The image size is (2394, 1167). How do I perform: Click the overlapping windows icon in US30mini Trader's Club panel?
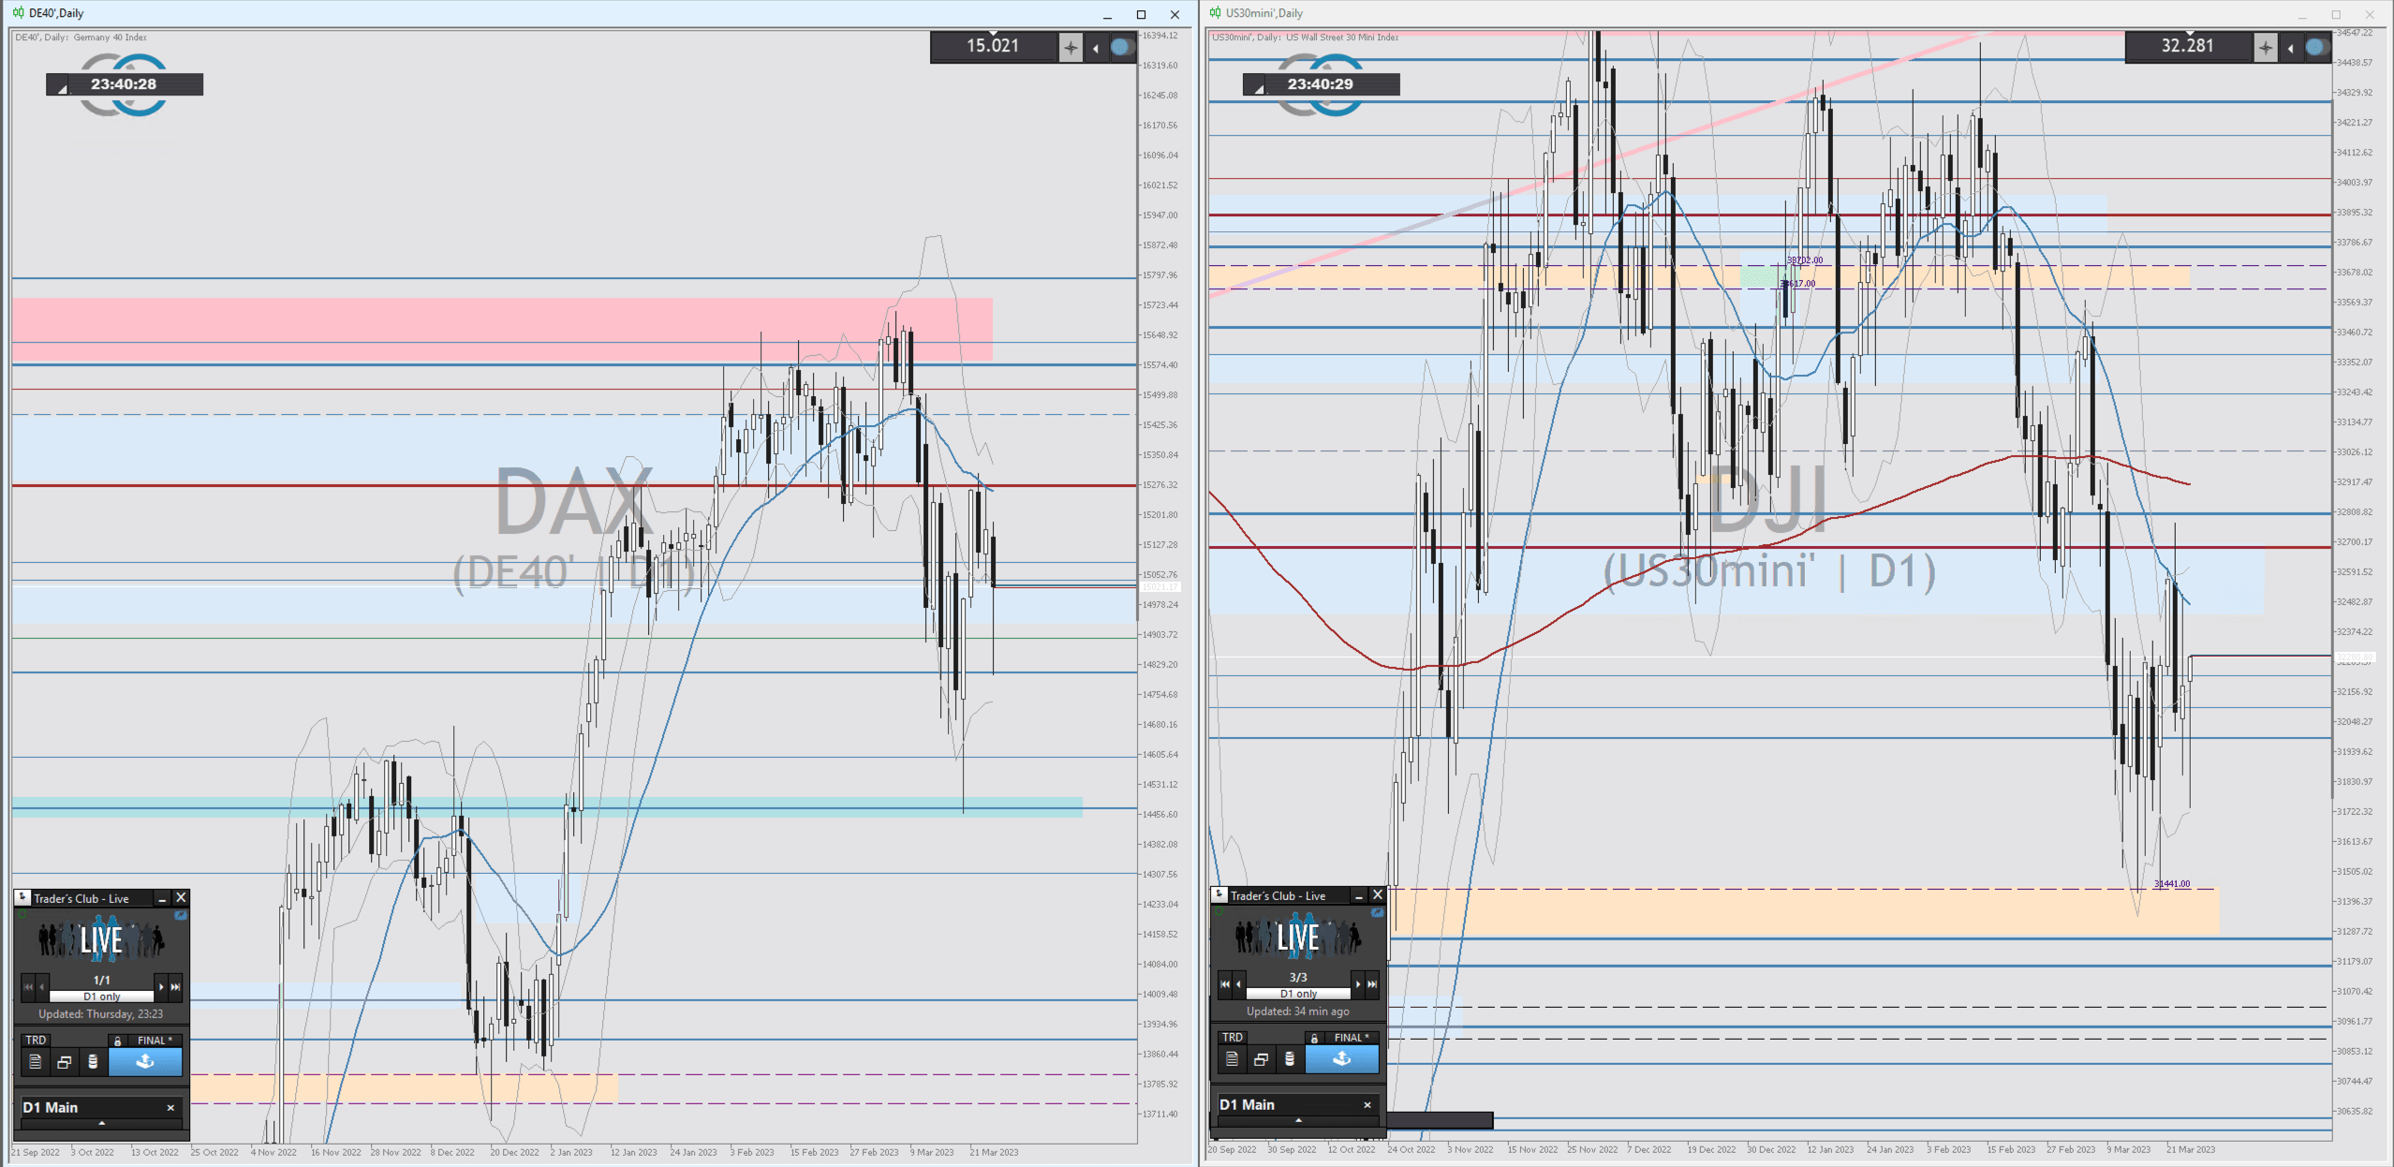[1261, 1058]
